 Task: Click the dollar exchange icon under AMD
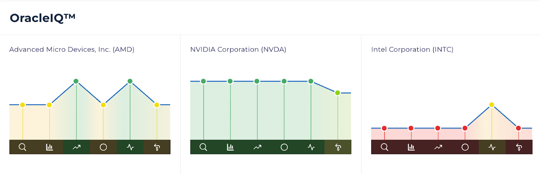click(x=157, y=147)
